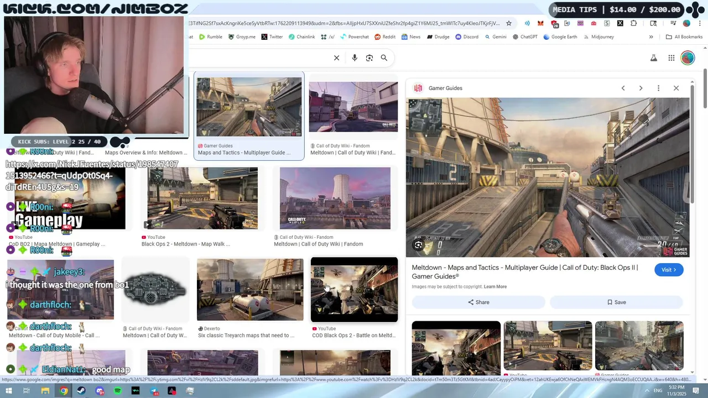Open Dexerto six classic Treyarch maps thumbnail

(x=250, y=290)
